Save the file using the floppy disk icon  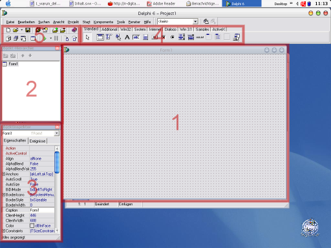(x=28, y=30)
